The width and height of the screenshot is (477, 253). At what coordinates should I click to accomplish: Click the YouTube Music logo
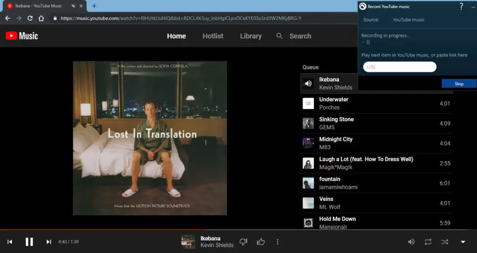tap(21, 36)
